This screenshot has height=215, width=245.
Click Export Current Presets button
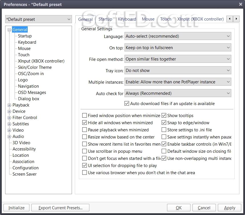(60, 208)
